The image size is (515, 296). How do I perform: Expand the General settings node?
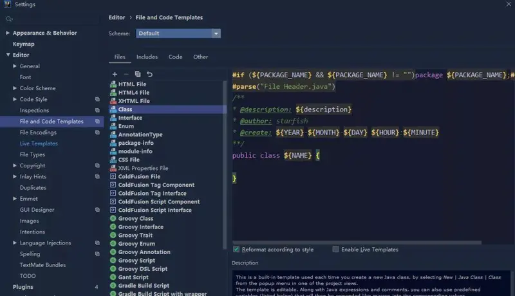tap(15, 66)
